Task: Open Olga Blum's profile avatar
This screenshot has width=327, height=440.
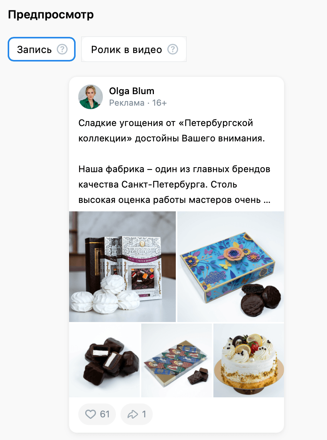Action: coord(91,97)
